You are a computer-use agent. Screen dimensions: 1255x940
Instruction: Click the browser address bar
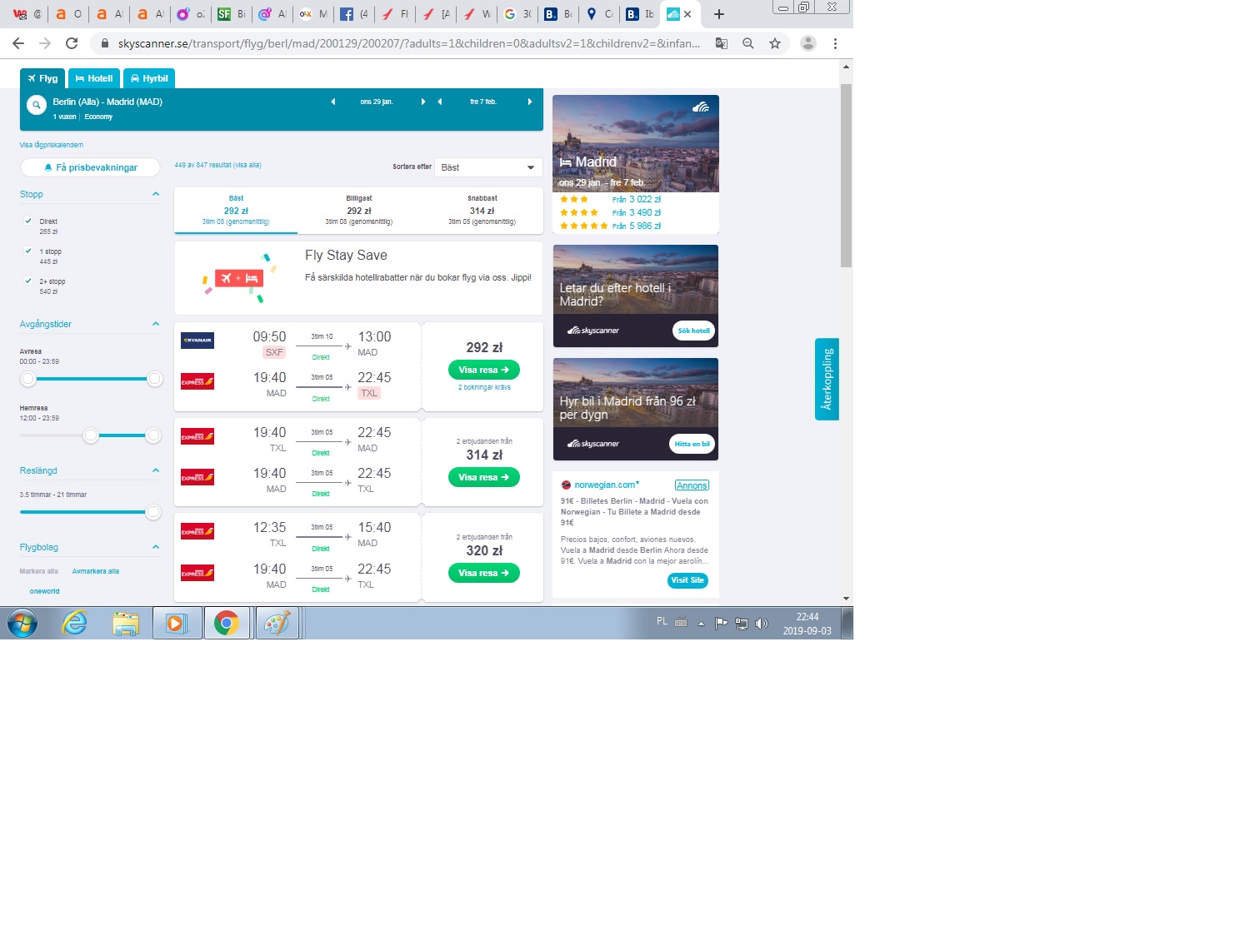pyautogui.click(x=408, y=43)
